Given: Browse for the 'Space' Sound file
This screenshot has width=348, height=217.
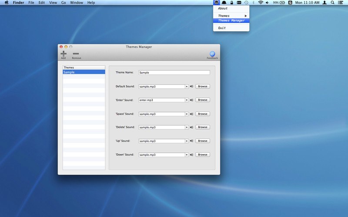Looking at the screenshot, I should click(x=203, y=114).
